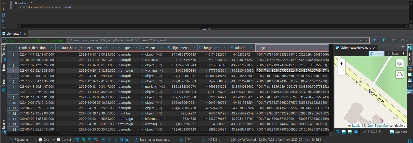Delete the current row icon
This screenshot has height=143, width=413.
pyautogui.click(x=96, y=140)
